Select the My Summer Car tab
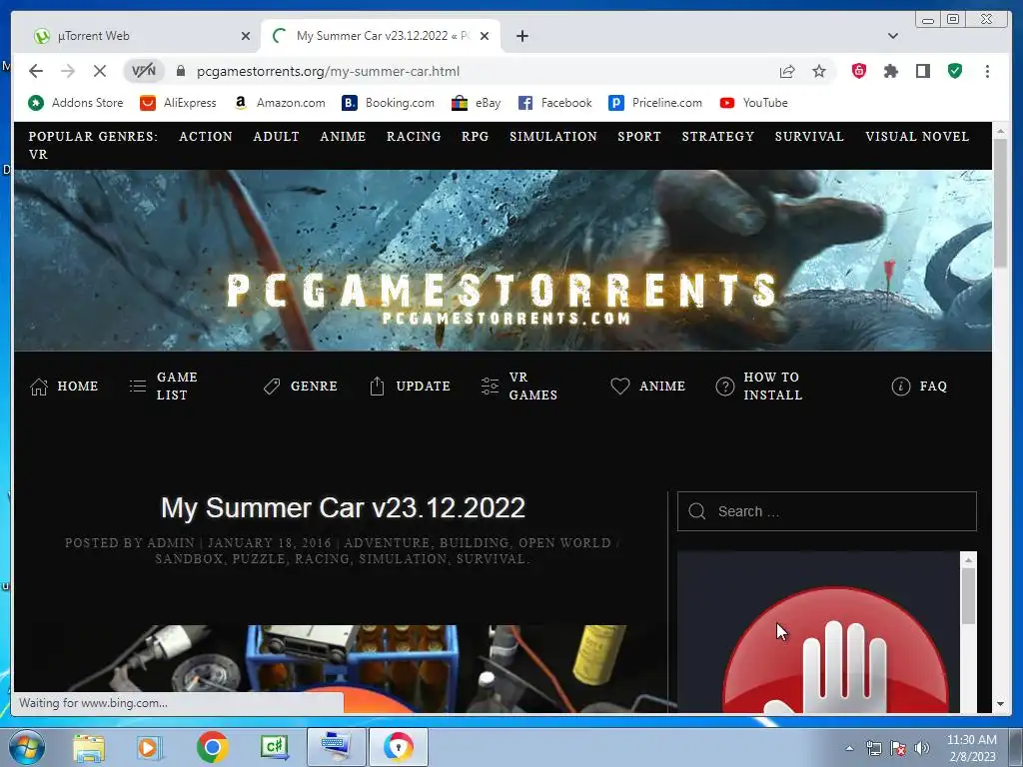The height and width of the screenshot is (767, 1023). pyautogui.click(x=381, y=36)
